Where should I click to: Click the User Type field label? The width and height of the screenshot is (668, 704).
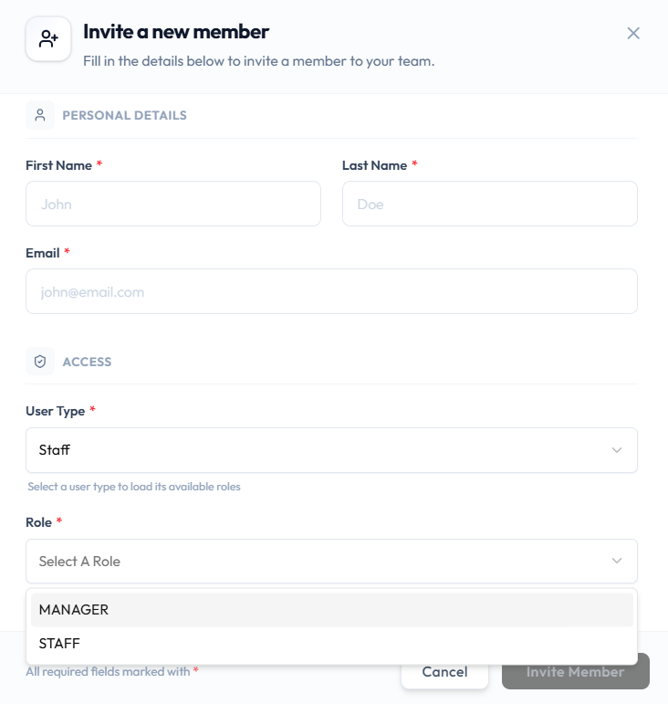click(x=55, y=411)
